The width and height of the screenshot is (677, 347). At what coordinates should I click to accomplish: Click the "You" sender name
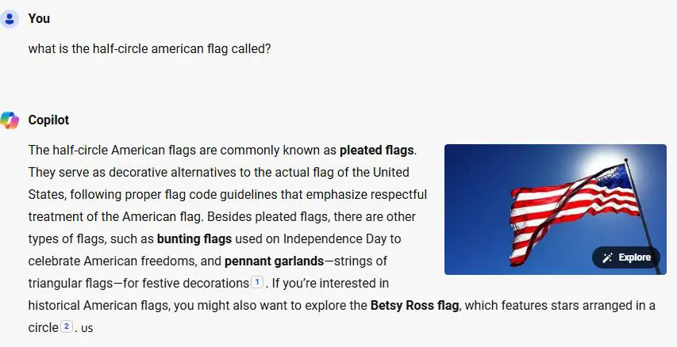tap(39, 18)
